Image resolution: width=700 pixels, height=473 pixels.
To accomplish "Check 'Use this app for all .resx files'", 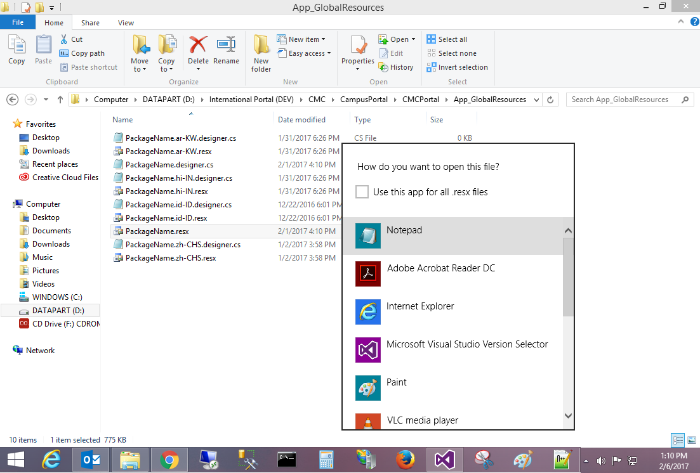I will click(362, 192).
